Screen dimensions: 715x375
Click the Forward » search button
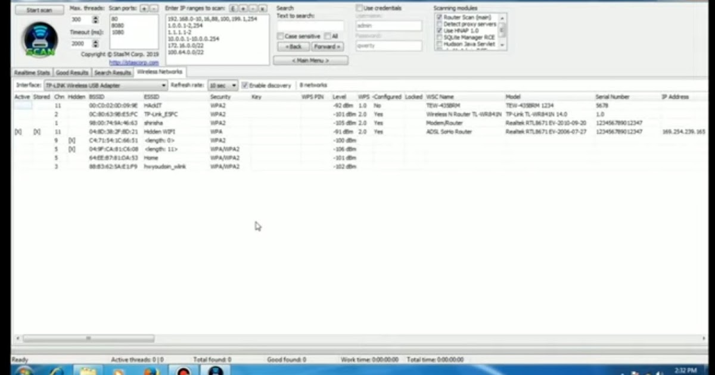(x=327, y=46)
